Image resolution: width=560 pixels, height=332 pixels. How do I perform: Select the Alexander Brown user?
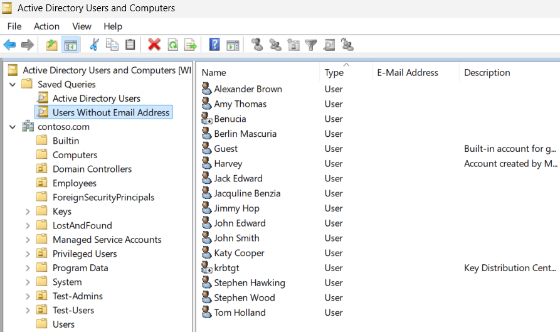pyautogui.click(x=248, y=89)
